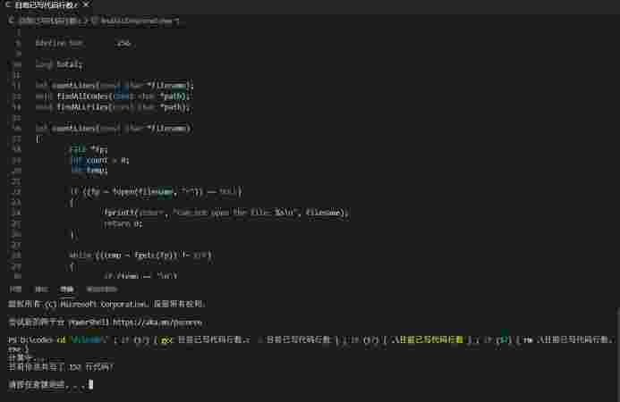This screenshot has width=620, height=402.
Task: Click line number 16 in the gutter
Action: [17, 128]
